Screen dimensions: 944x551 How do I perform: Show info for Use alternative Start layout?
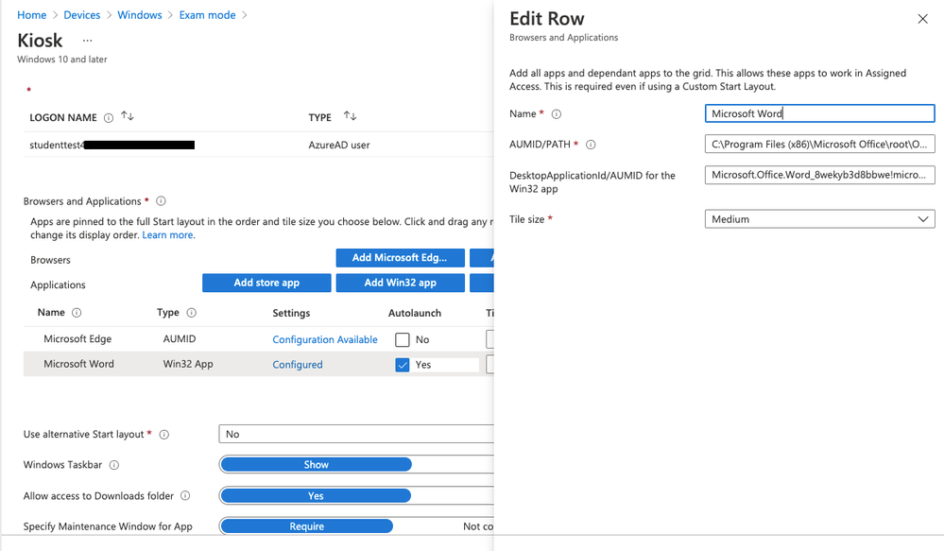coord(163,434)
